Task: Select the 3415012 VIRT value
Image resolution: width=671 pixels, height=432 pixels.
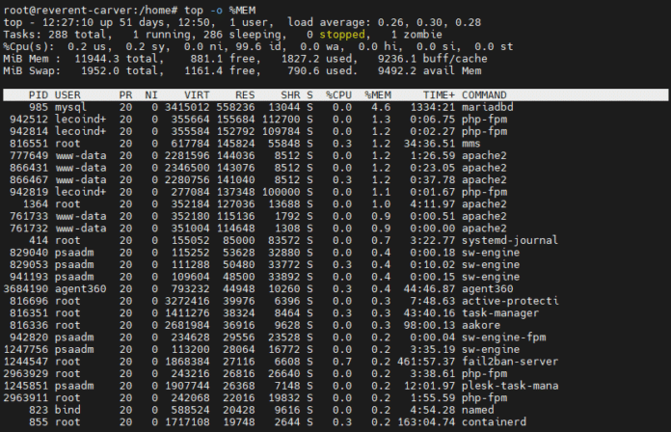Action: click(x=187, y=107)
